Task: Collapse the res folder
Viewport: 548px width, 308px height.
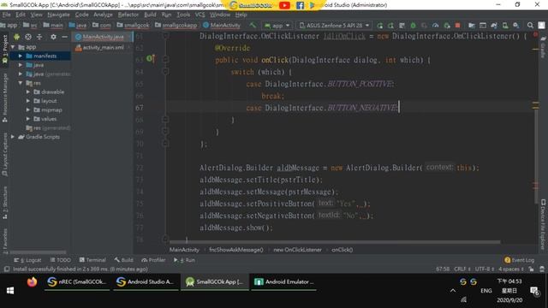Action: pos(21,83)
